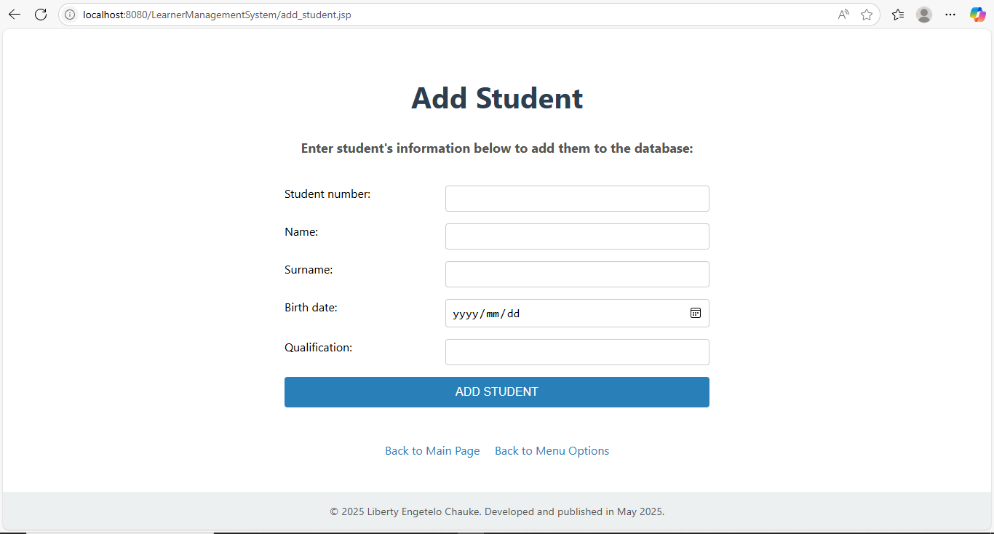Screen dimensions: 994x534
Task: Click the browser back arrow
Action: click(15, 15)
